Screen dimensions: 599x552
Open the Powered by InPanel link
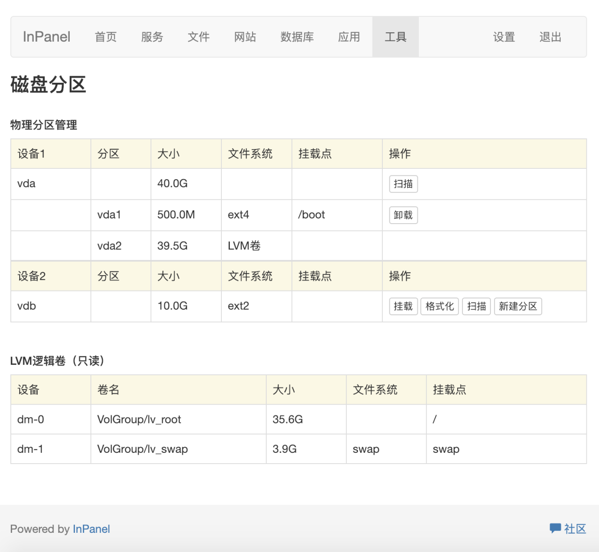pyautogui.click(x=91, y=529)
